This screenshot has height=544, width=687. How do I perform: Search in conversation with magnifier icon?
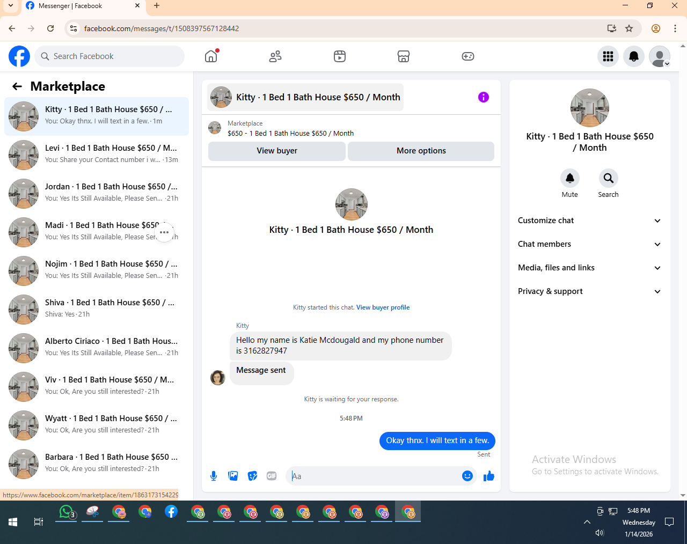[609, 178]
